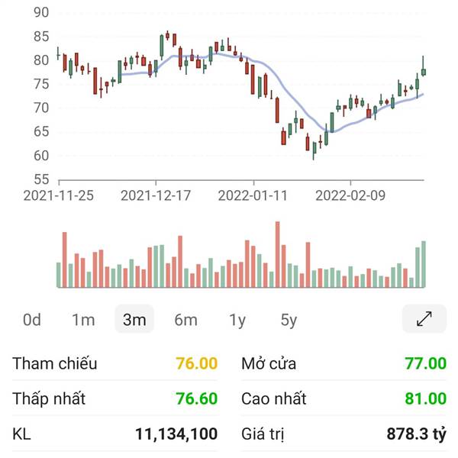
Task: Click the Mở cửa label
Action: click(x=269, y=363)
